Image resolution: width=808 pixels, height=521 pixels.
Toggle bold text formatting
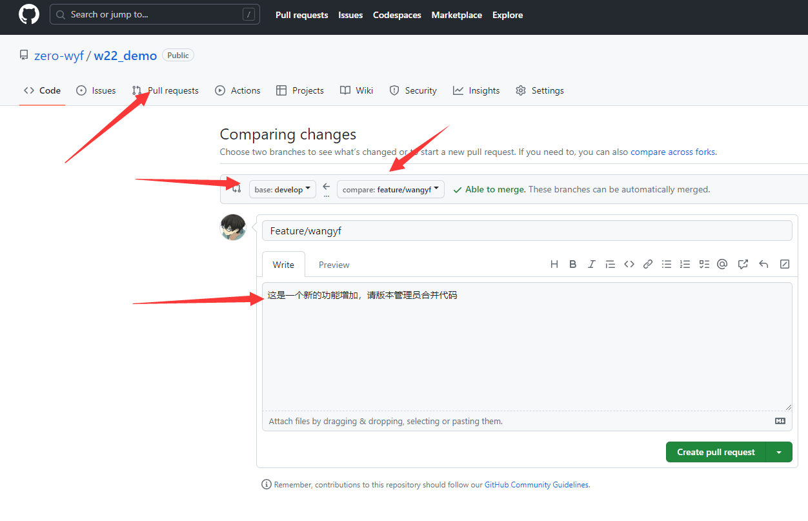coord(572,264)
